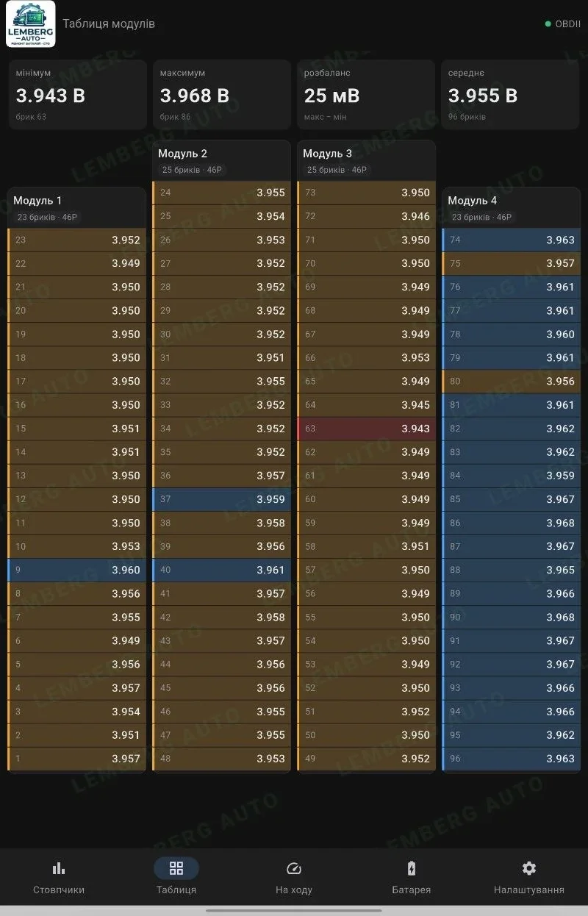The image size is (588, 916).
Task: Switch to the Батарея tab label
Action: [x=412, y=890]
